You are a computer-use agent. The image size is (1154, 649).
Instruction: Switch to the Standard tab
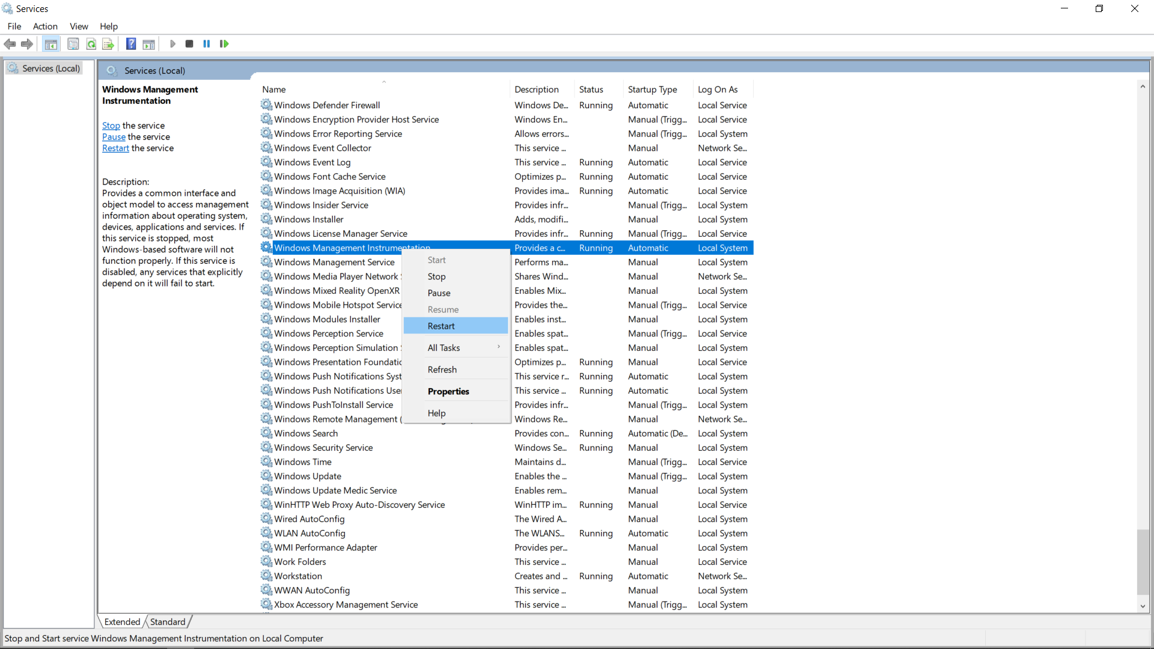168,621
